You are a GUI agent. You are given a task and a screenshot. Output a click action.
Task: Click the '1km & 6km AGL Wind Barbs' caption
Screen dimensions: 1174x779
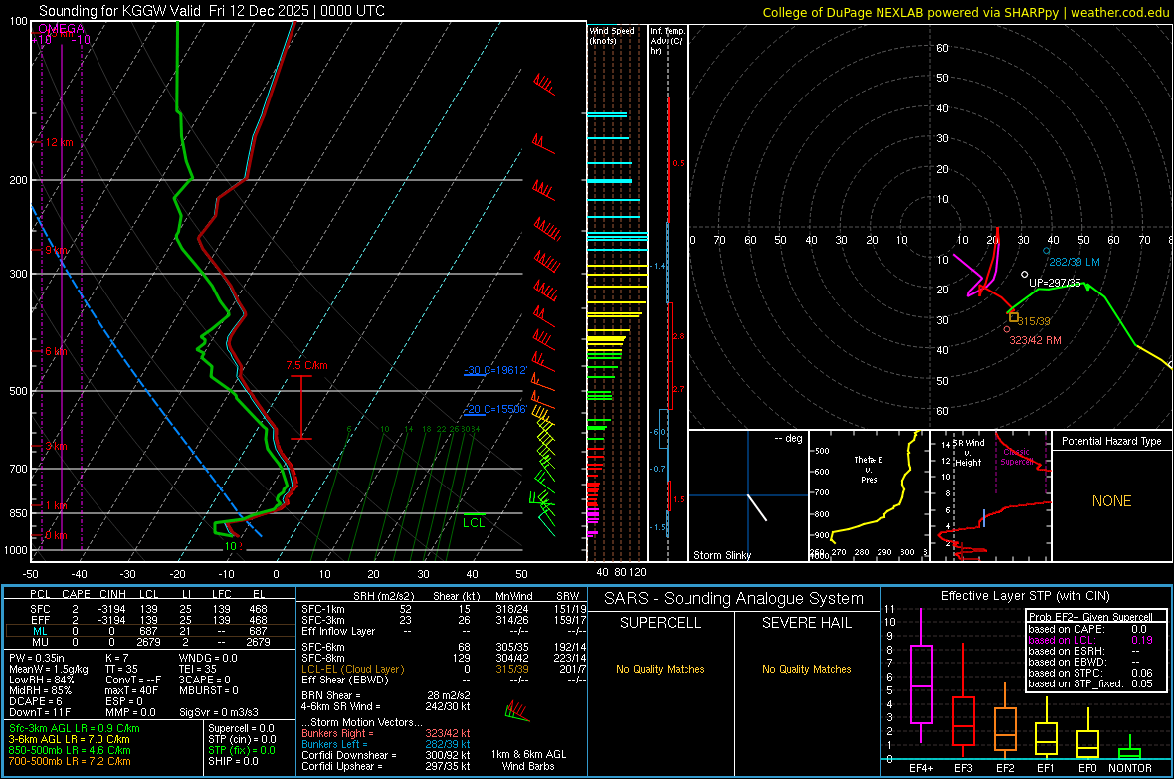[528, 760]
